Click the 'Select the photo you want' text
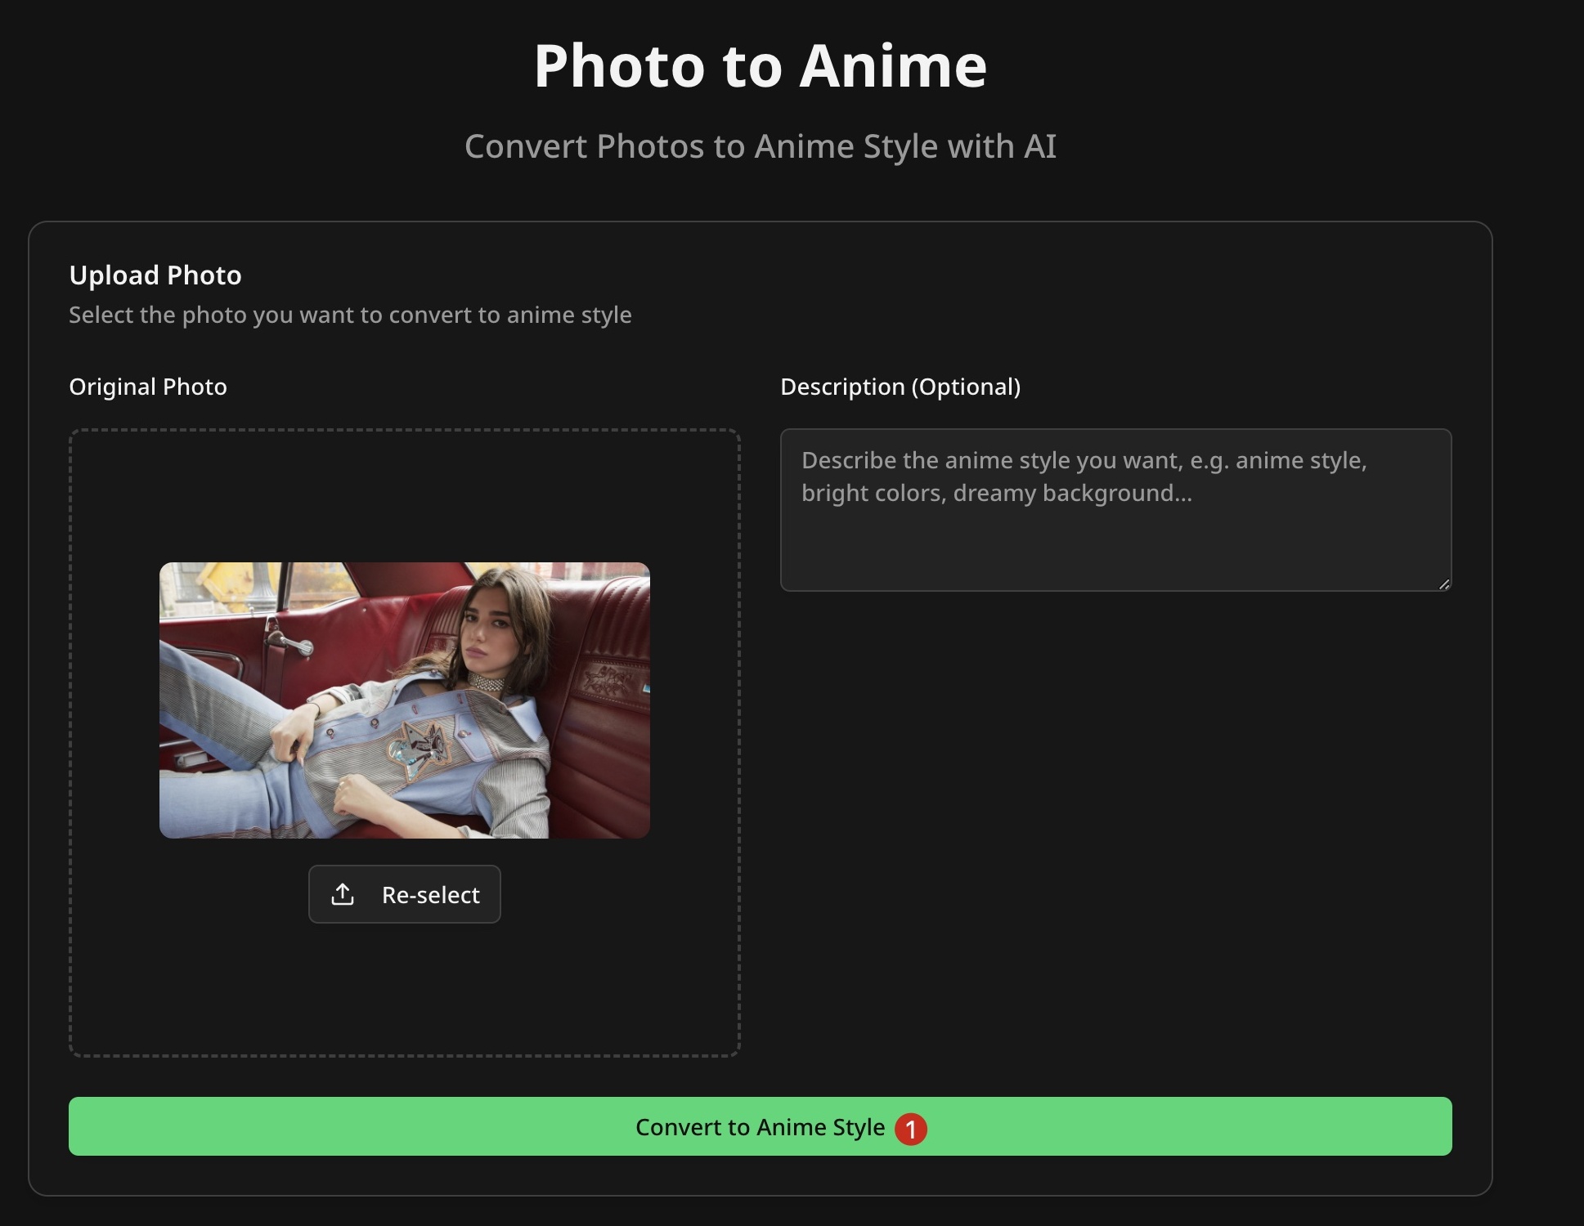Screen dimensions: 1584x1226 [x=350, y=315]
